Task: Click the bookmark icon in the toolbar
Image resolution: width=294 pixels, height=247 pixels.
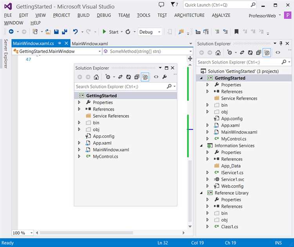Action: point(236,31)
